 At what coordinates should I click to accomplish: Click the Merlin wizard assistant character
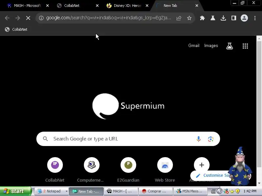[x=240, y=166]
